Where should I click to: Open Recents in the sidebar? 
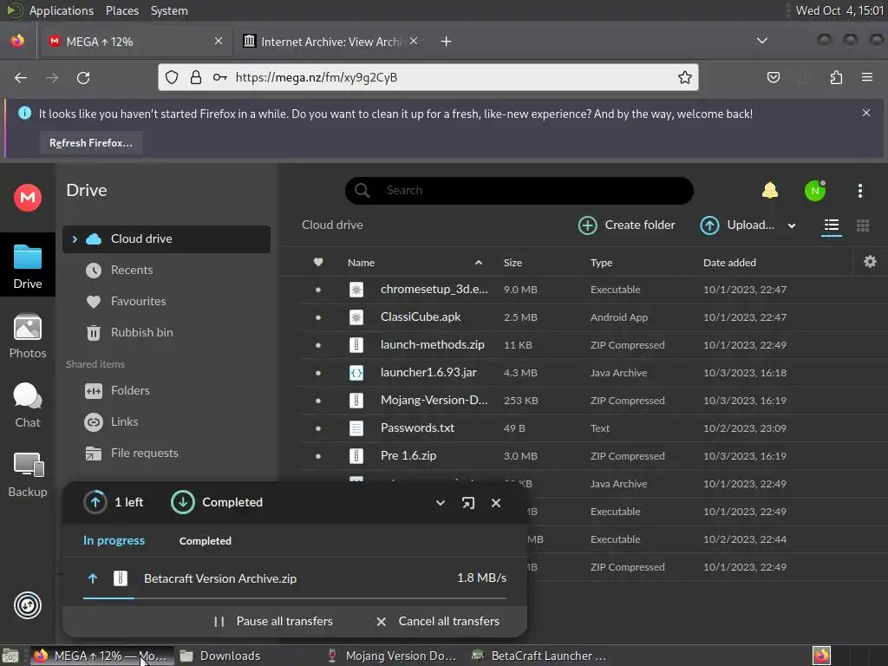pyautogui.click(x=132, y=271)
